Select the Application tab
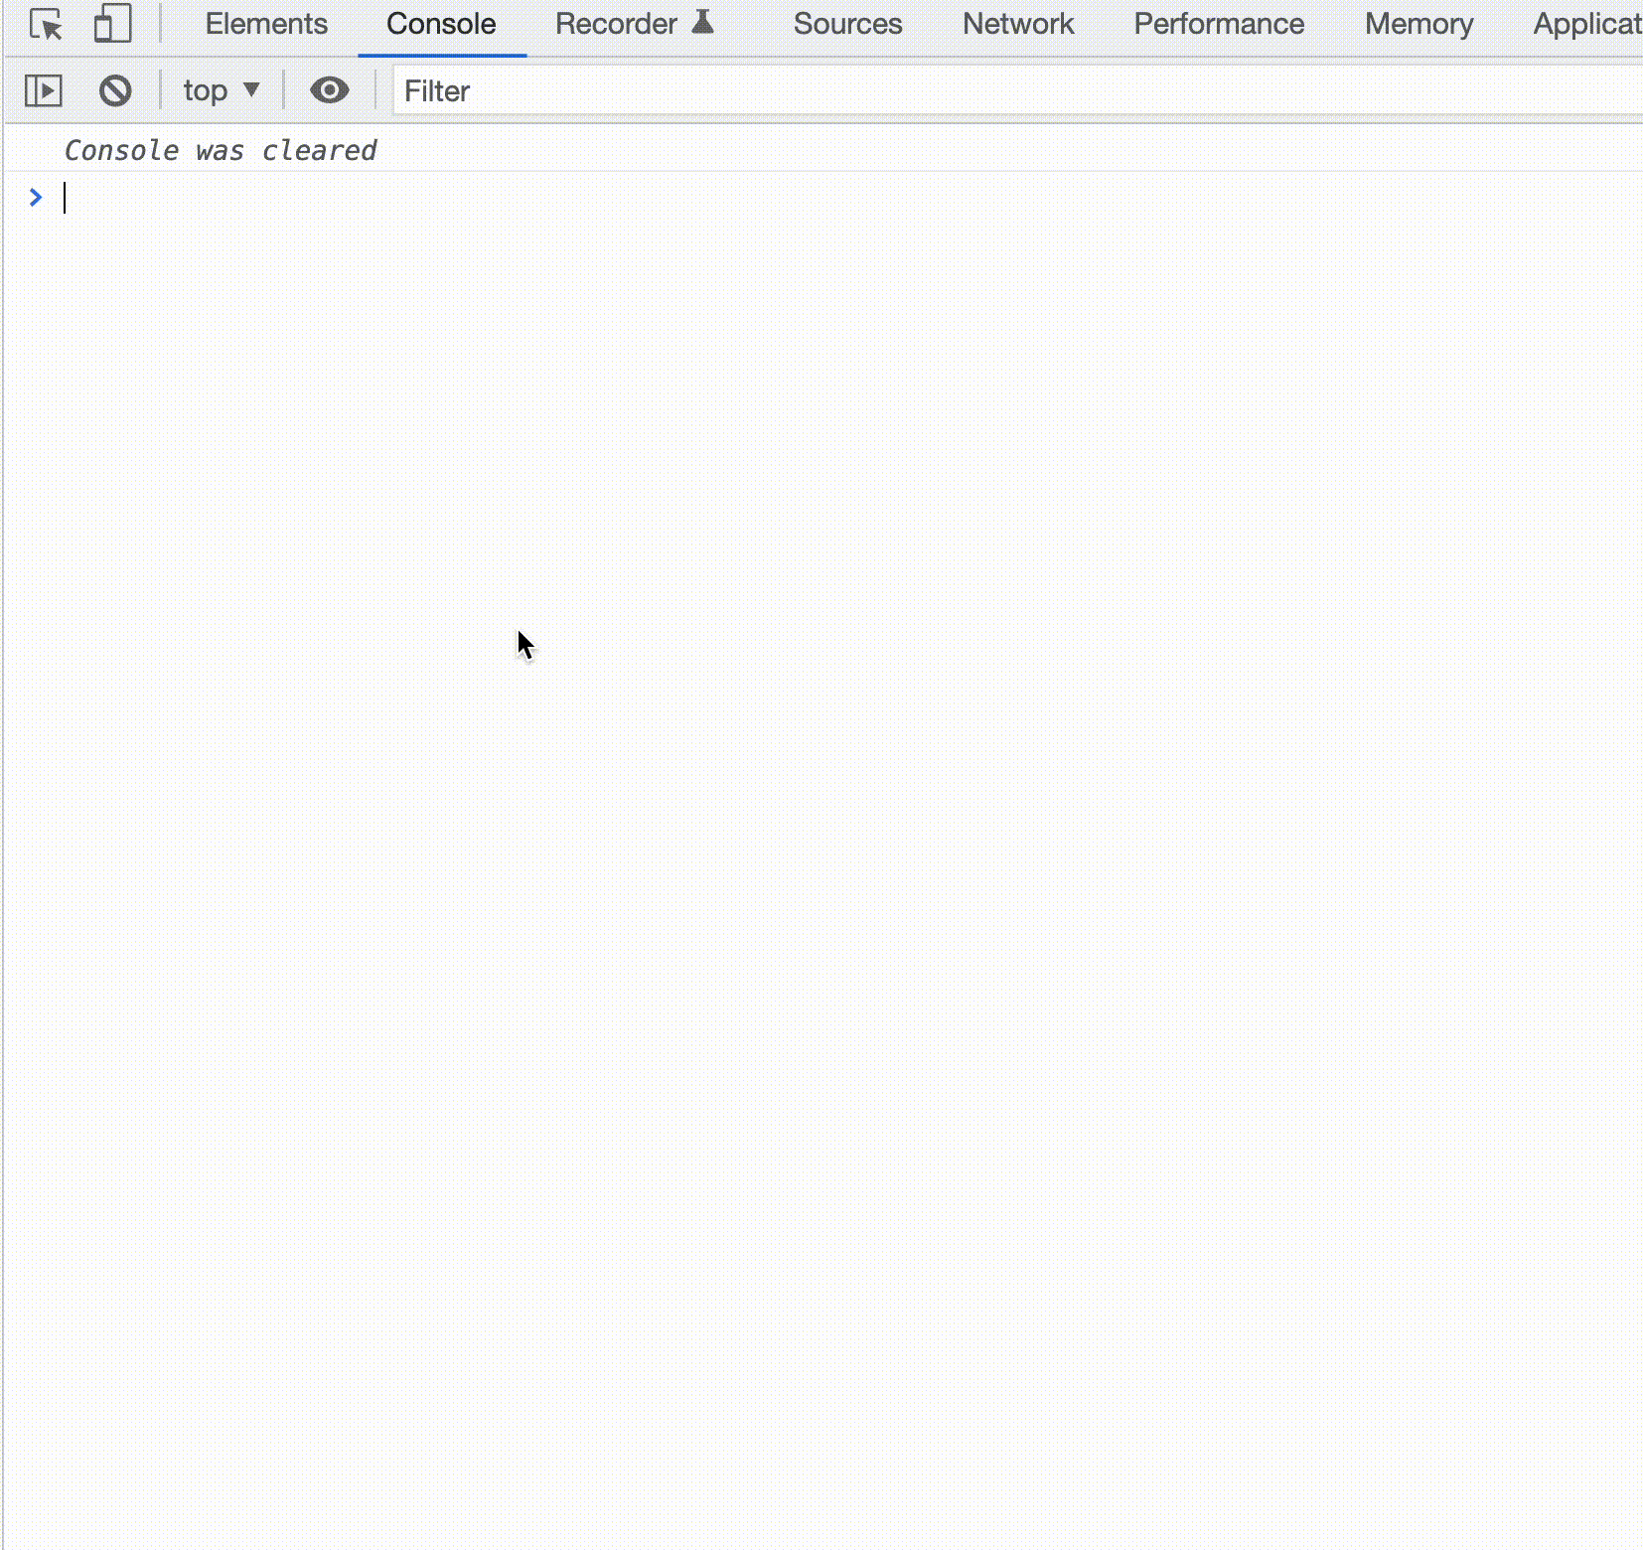 pos(1586,24)
